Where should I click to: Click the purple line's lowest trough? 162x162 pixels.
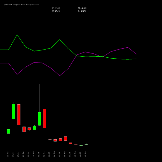pos(60,76)
